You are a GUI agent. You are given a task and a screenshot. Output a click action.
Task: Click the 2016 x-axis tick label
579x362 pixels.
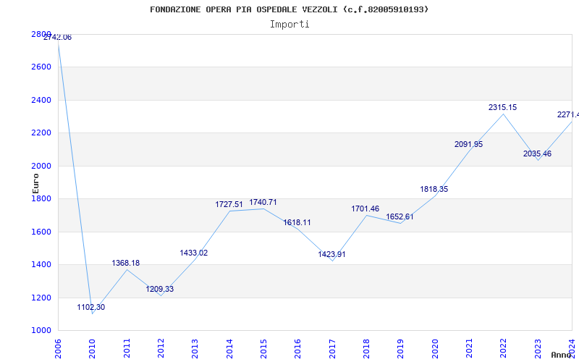(x=298, y=349)
